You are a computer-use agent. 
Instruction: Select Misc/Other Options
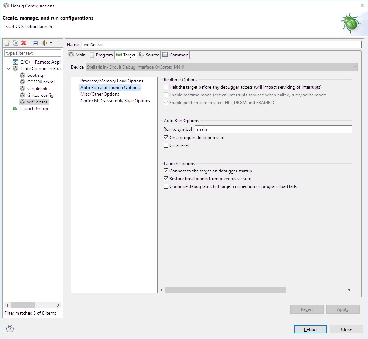coord(100,94)
